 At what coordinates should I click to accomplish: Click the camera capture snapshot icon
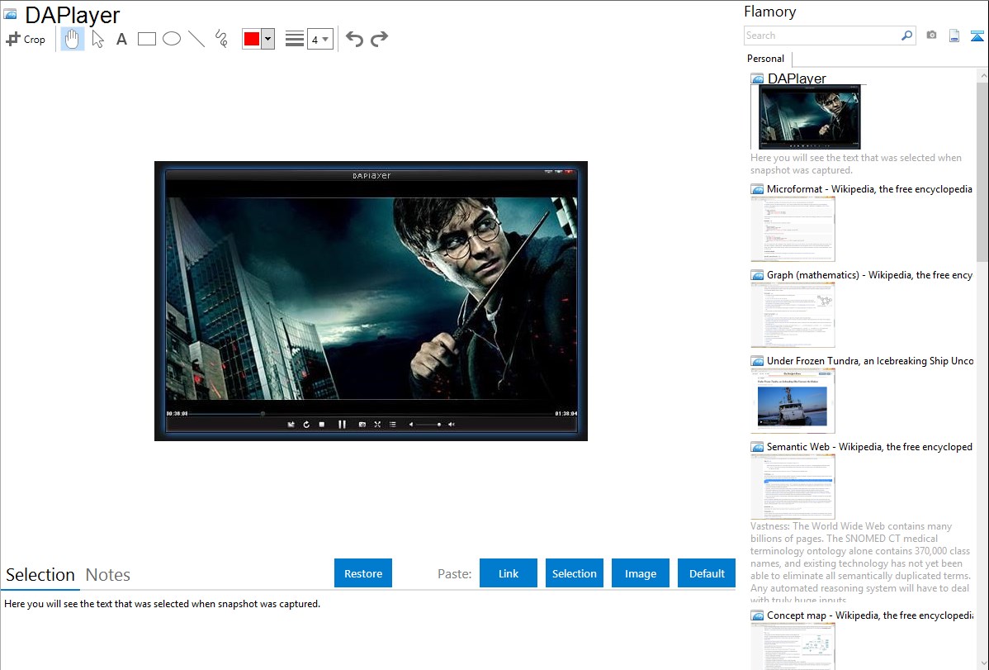[x=931, y=36]
